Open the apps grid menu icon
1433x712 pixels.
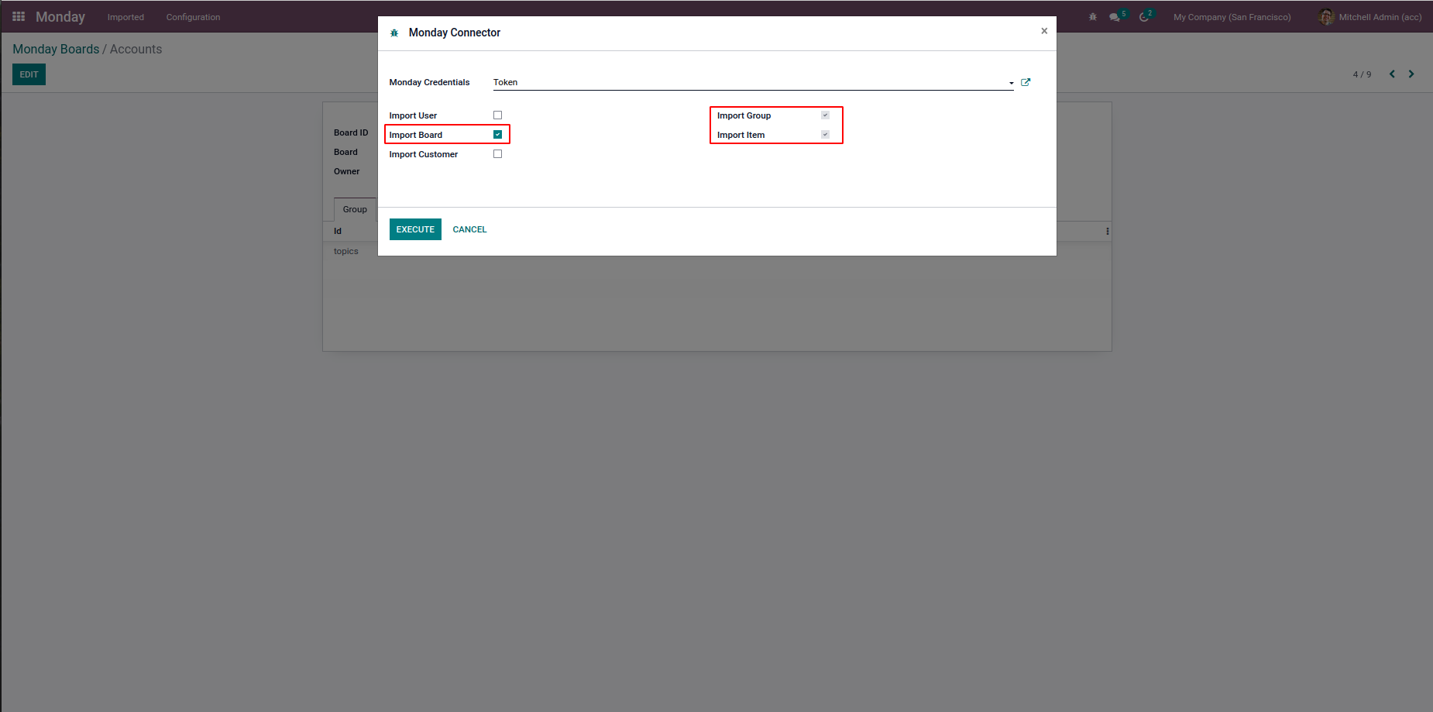19,16
